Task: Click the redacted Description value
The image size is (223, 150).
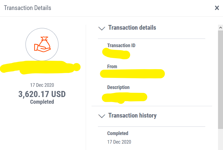Action: click(125, 98)
